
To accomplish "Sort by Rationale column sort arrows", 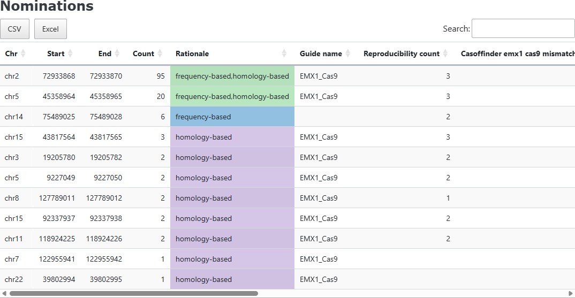I will coord(284,54).
